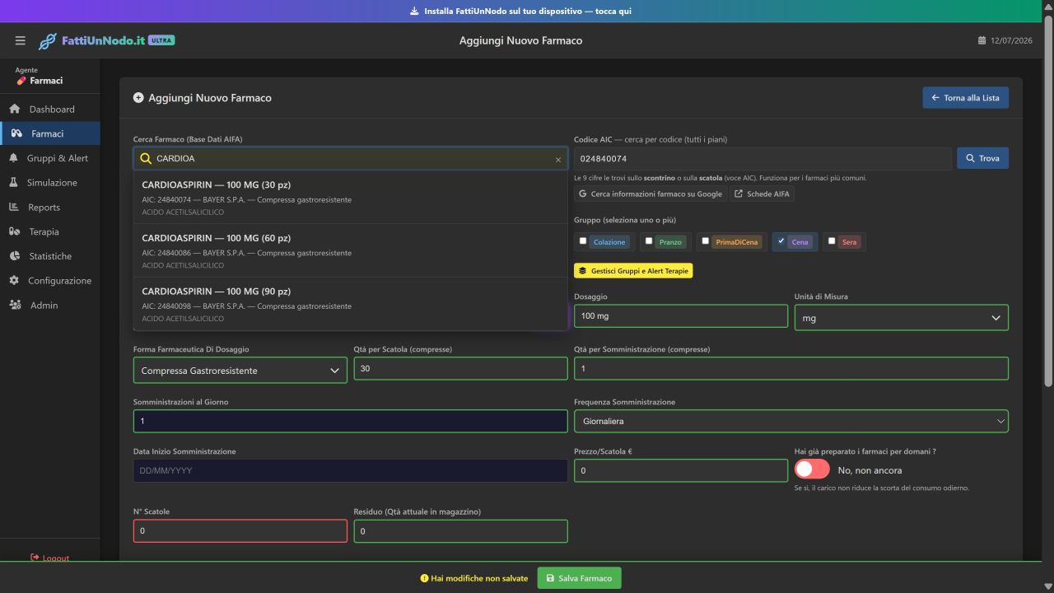Click the Statistiche pie chart icon
Viewport: 1054px width, 593px height.
(14, 256)
